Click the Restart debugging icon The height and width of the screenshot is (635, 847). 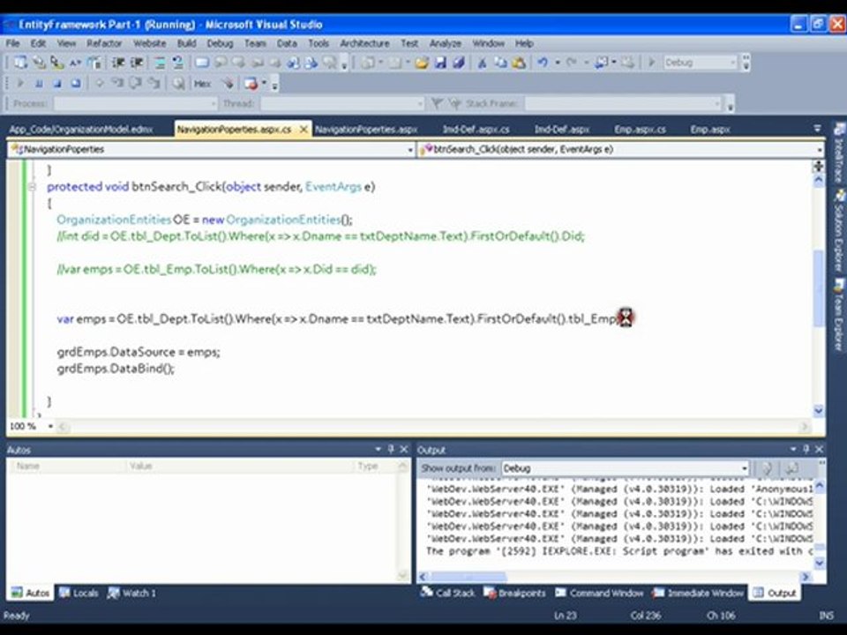coord(76,83)
